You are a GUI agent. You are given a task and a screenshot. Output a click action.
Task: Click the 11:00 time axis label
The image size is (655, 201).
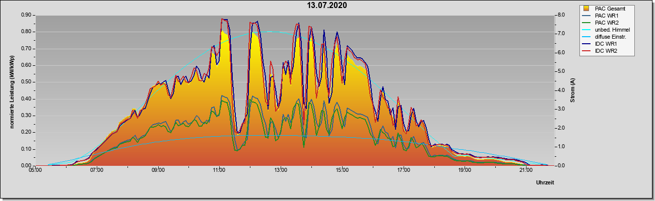(219, 170)
